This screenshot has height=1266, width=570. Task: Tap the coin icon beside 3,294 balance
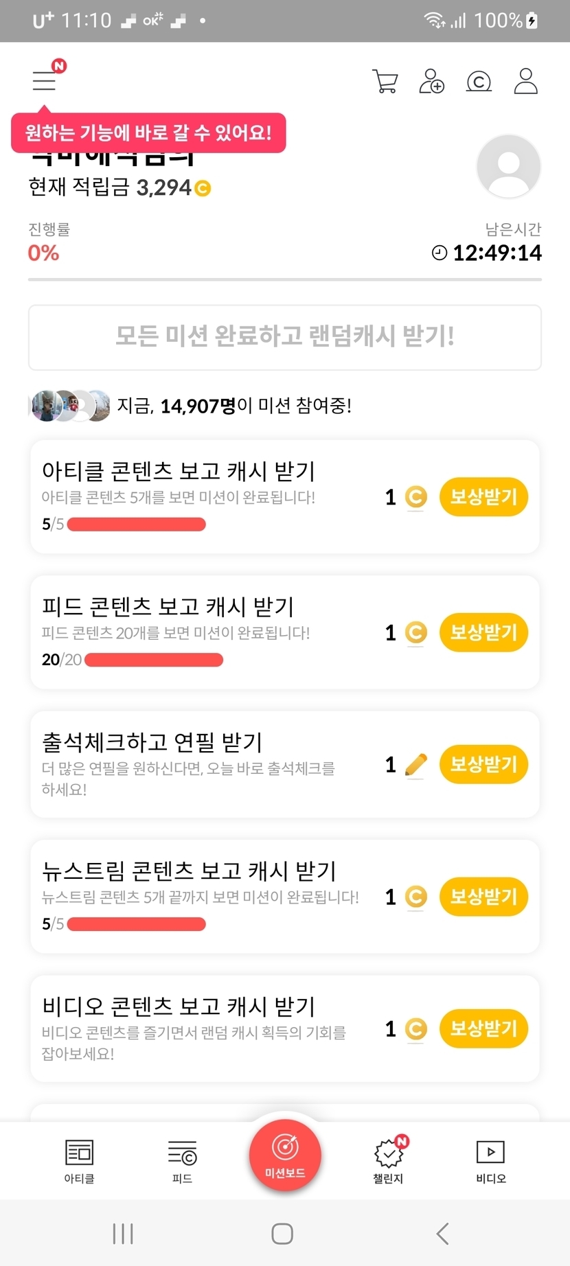(x=203, y=188)
